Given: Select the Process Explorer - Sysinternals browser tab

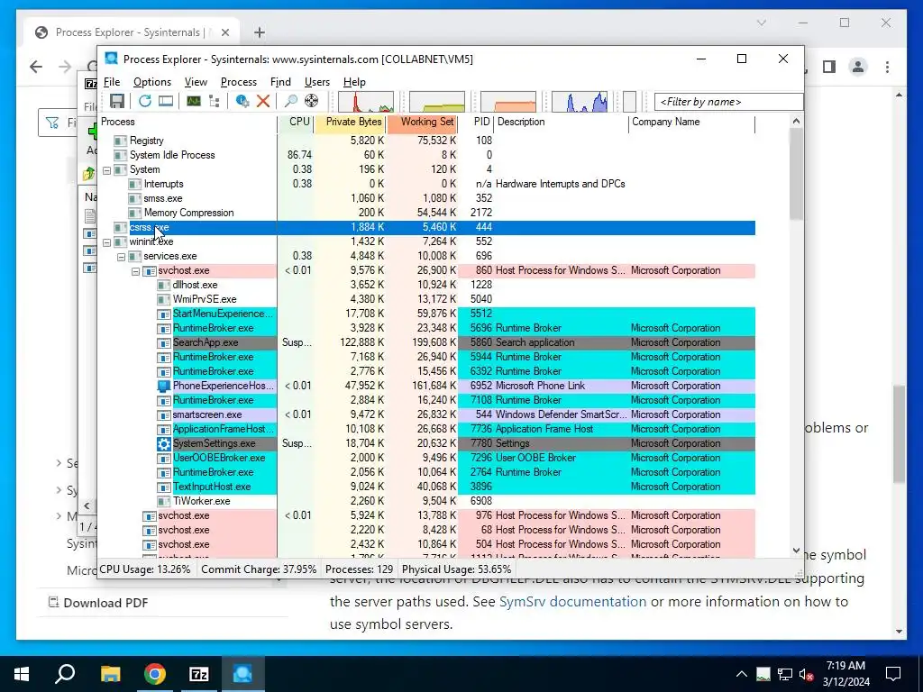Looking at the screenshot, I should click(x=133, y=32).
